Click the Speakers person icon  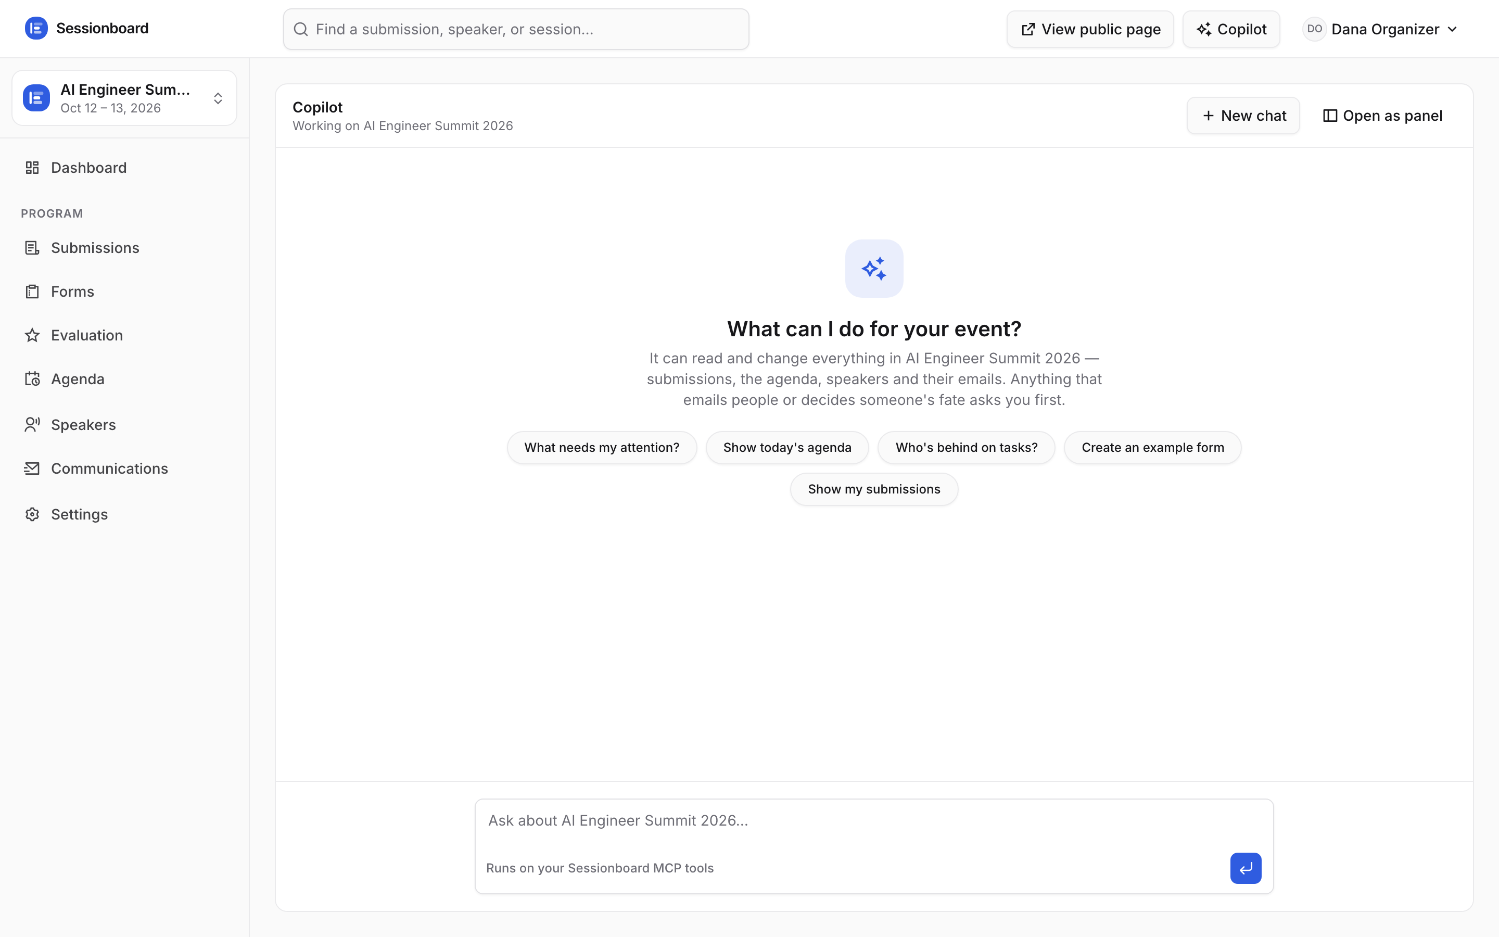tap(32, 424)
